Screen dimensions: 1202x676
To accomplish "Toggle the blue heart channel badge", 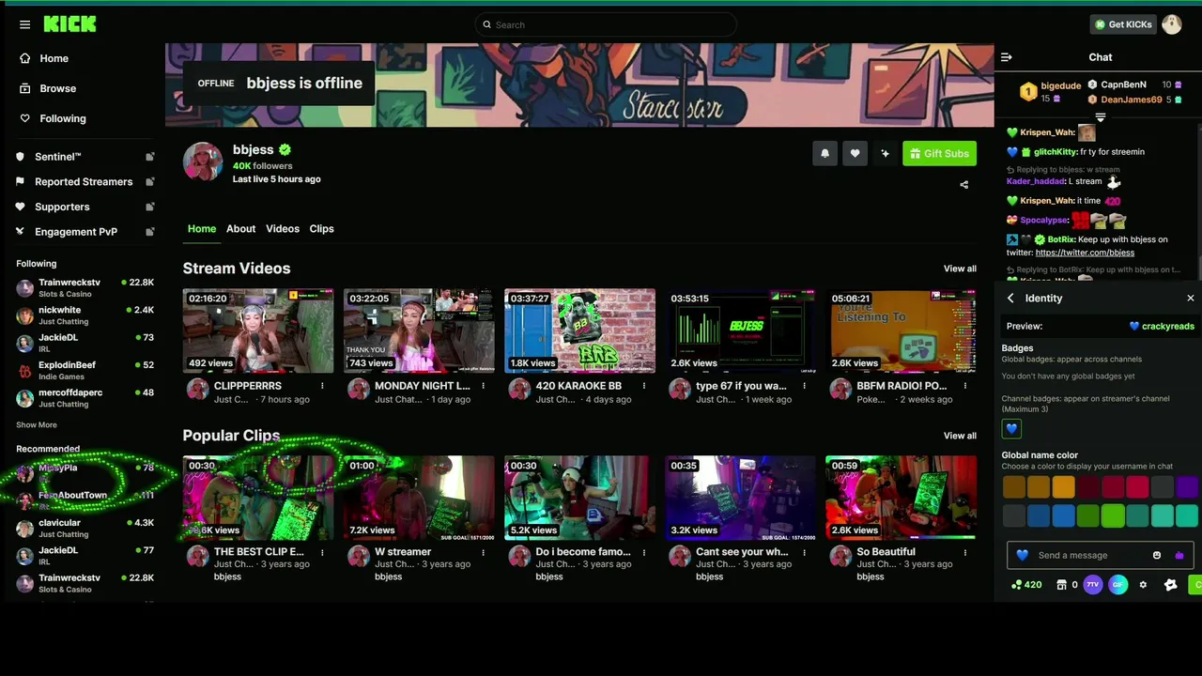I will (x=1011, y=429).
